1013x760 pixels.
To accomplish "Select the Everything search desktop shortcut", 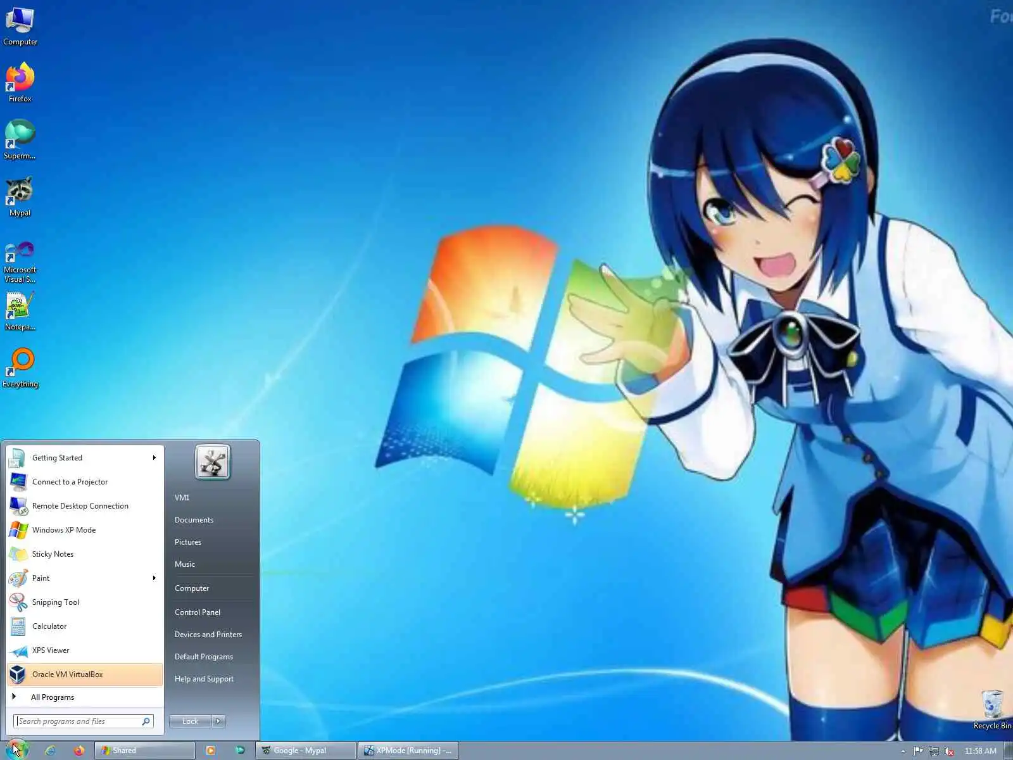I will (20, 368).
